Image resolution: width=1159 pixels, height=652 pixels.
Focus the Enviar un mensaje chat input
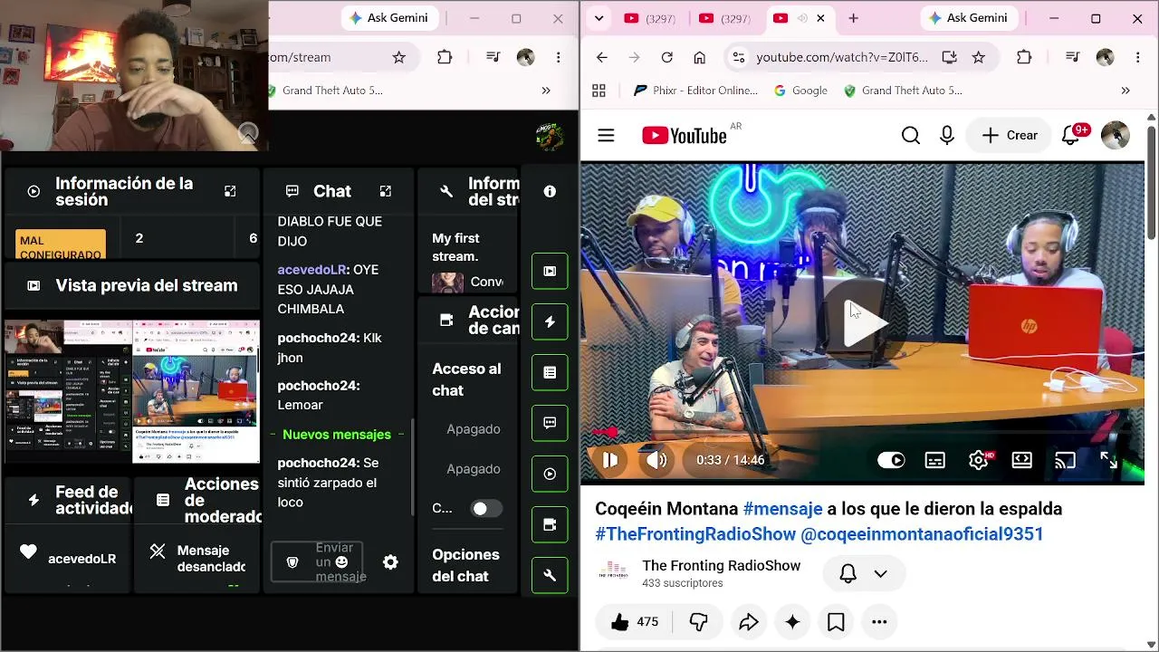click(x=317, y=562)
